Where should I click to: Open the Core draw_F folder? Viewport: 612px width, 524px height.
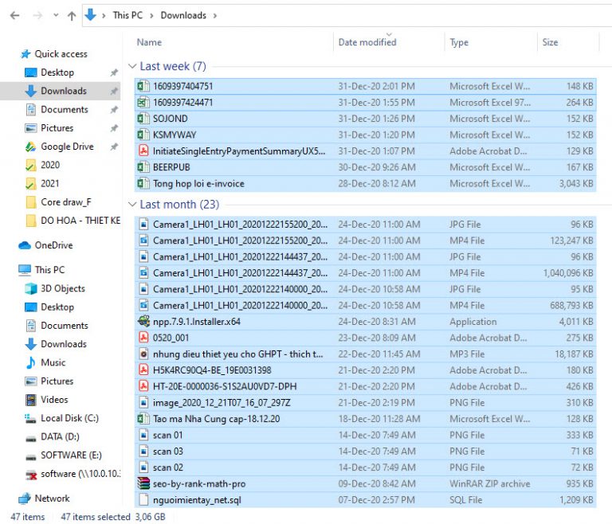(66, 202)
